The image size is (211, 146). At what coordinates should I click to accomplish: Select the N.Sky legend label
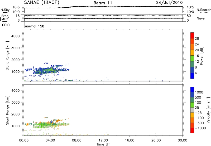pos(4,10)
